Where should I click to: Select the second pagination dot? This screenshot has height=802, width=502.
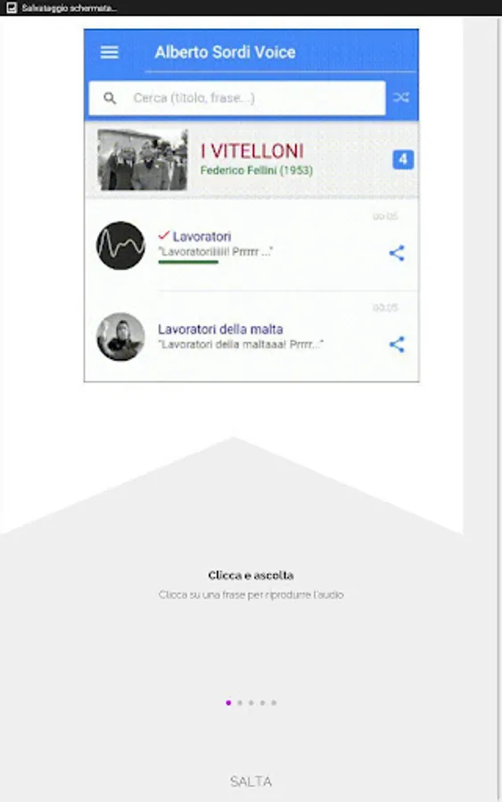[x=240, y=703]
